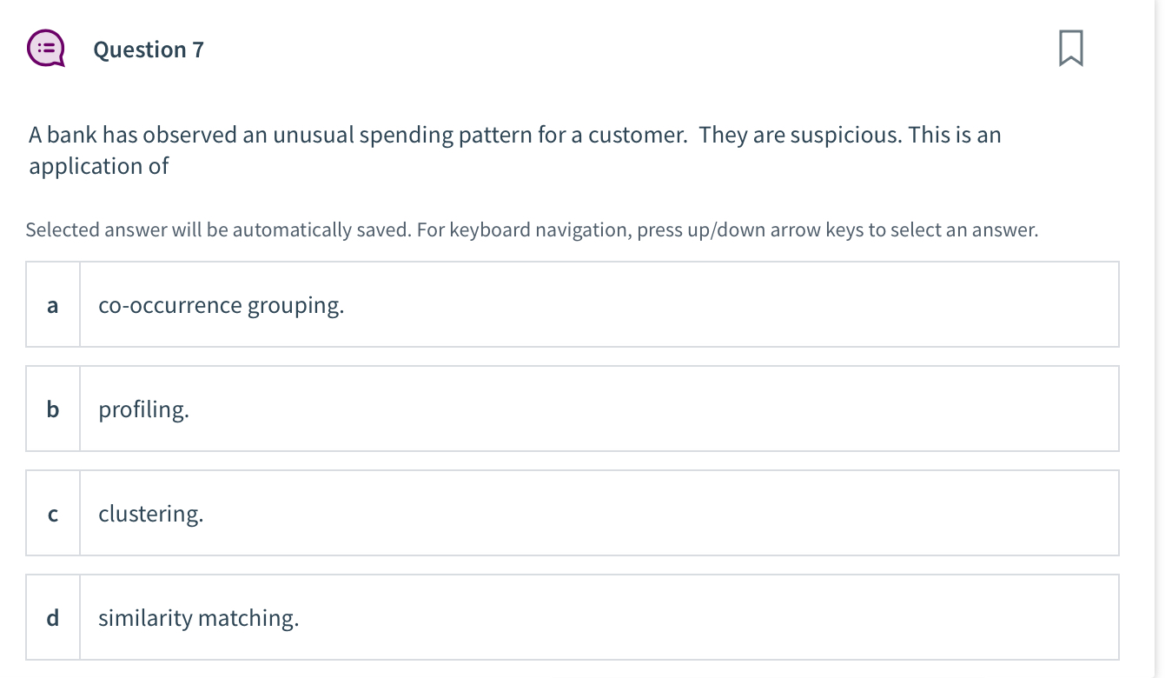The width and height of the screenshot is (1165, 678).
Task: Select answer "co-occurrence grouping."
Action: point(222,305)
